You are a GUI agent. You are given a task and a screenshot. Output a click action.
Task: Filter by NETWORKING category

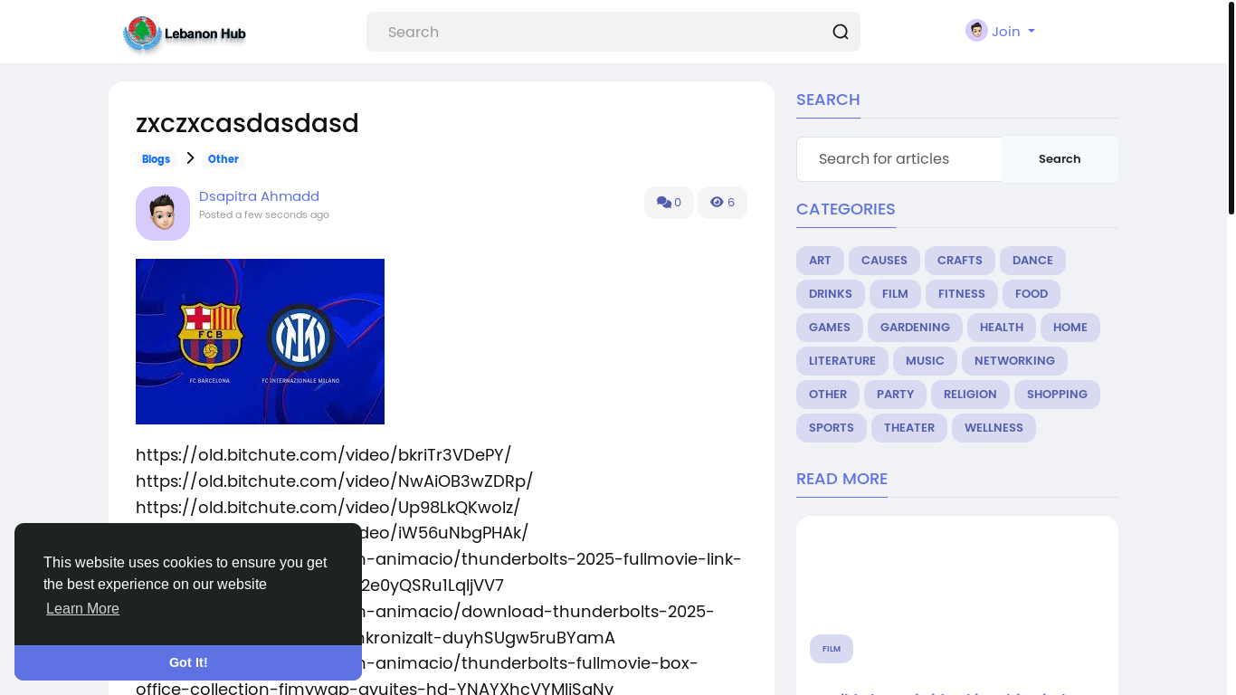coord(1014,361)
